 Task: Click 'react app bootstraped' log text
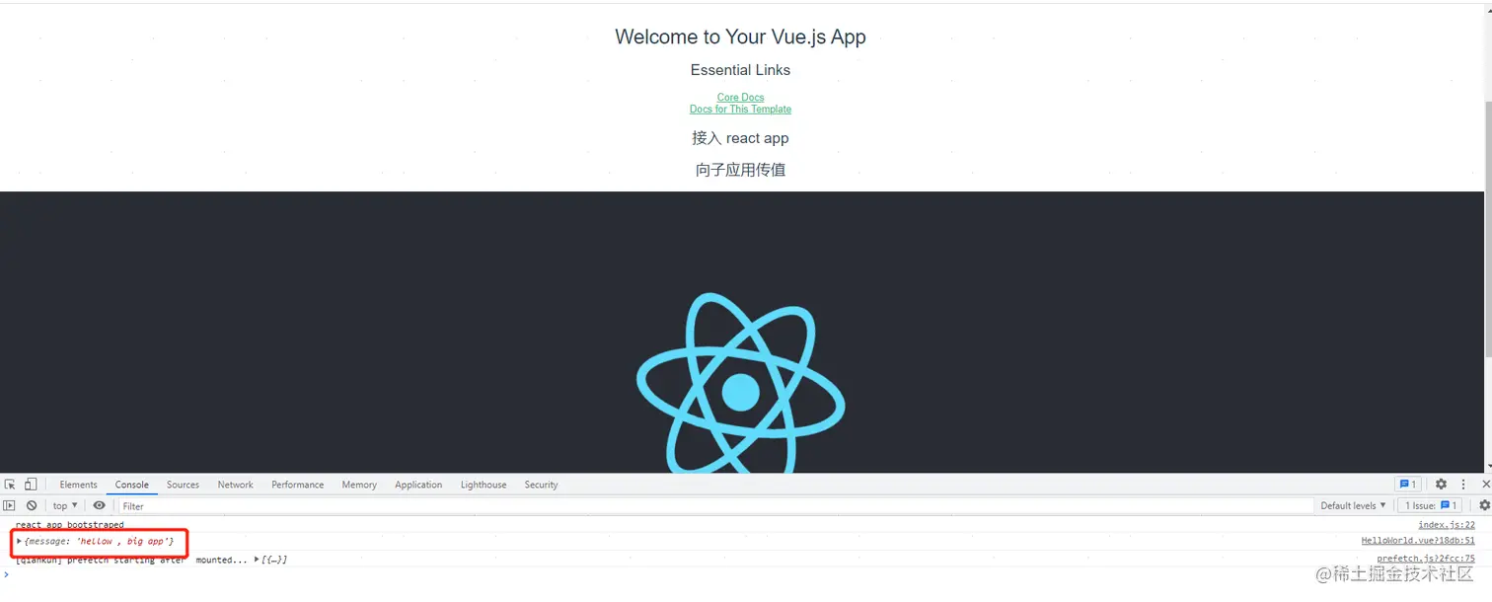pyautogui.click(x=70, y=525)
